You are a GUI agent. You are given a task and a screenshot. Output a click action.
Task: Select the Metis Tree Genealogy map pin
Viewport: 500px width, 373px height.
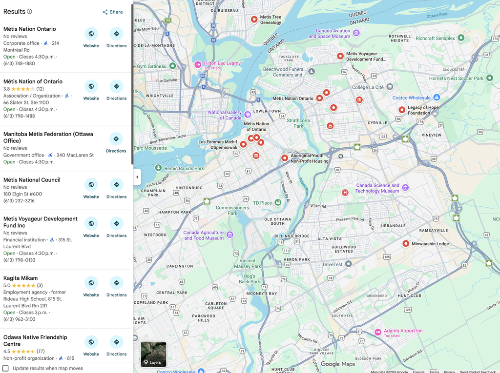[254, 20]
